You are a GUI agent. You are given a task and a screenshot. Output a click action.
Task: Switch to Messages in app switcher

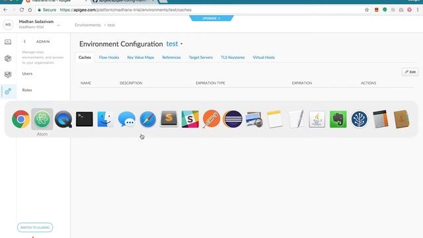[127, 119]
